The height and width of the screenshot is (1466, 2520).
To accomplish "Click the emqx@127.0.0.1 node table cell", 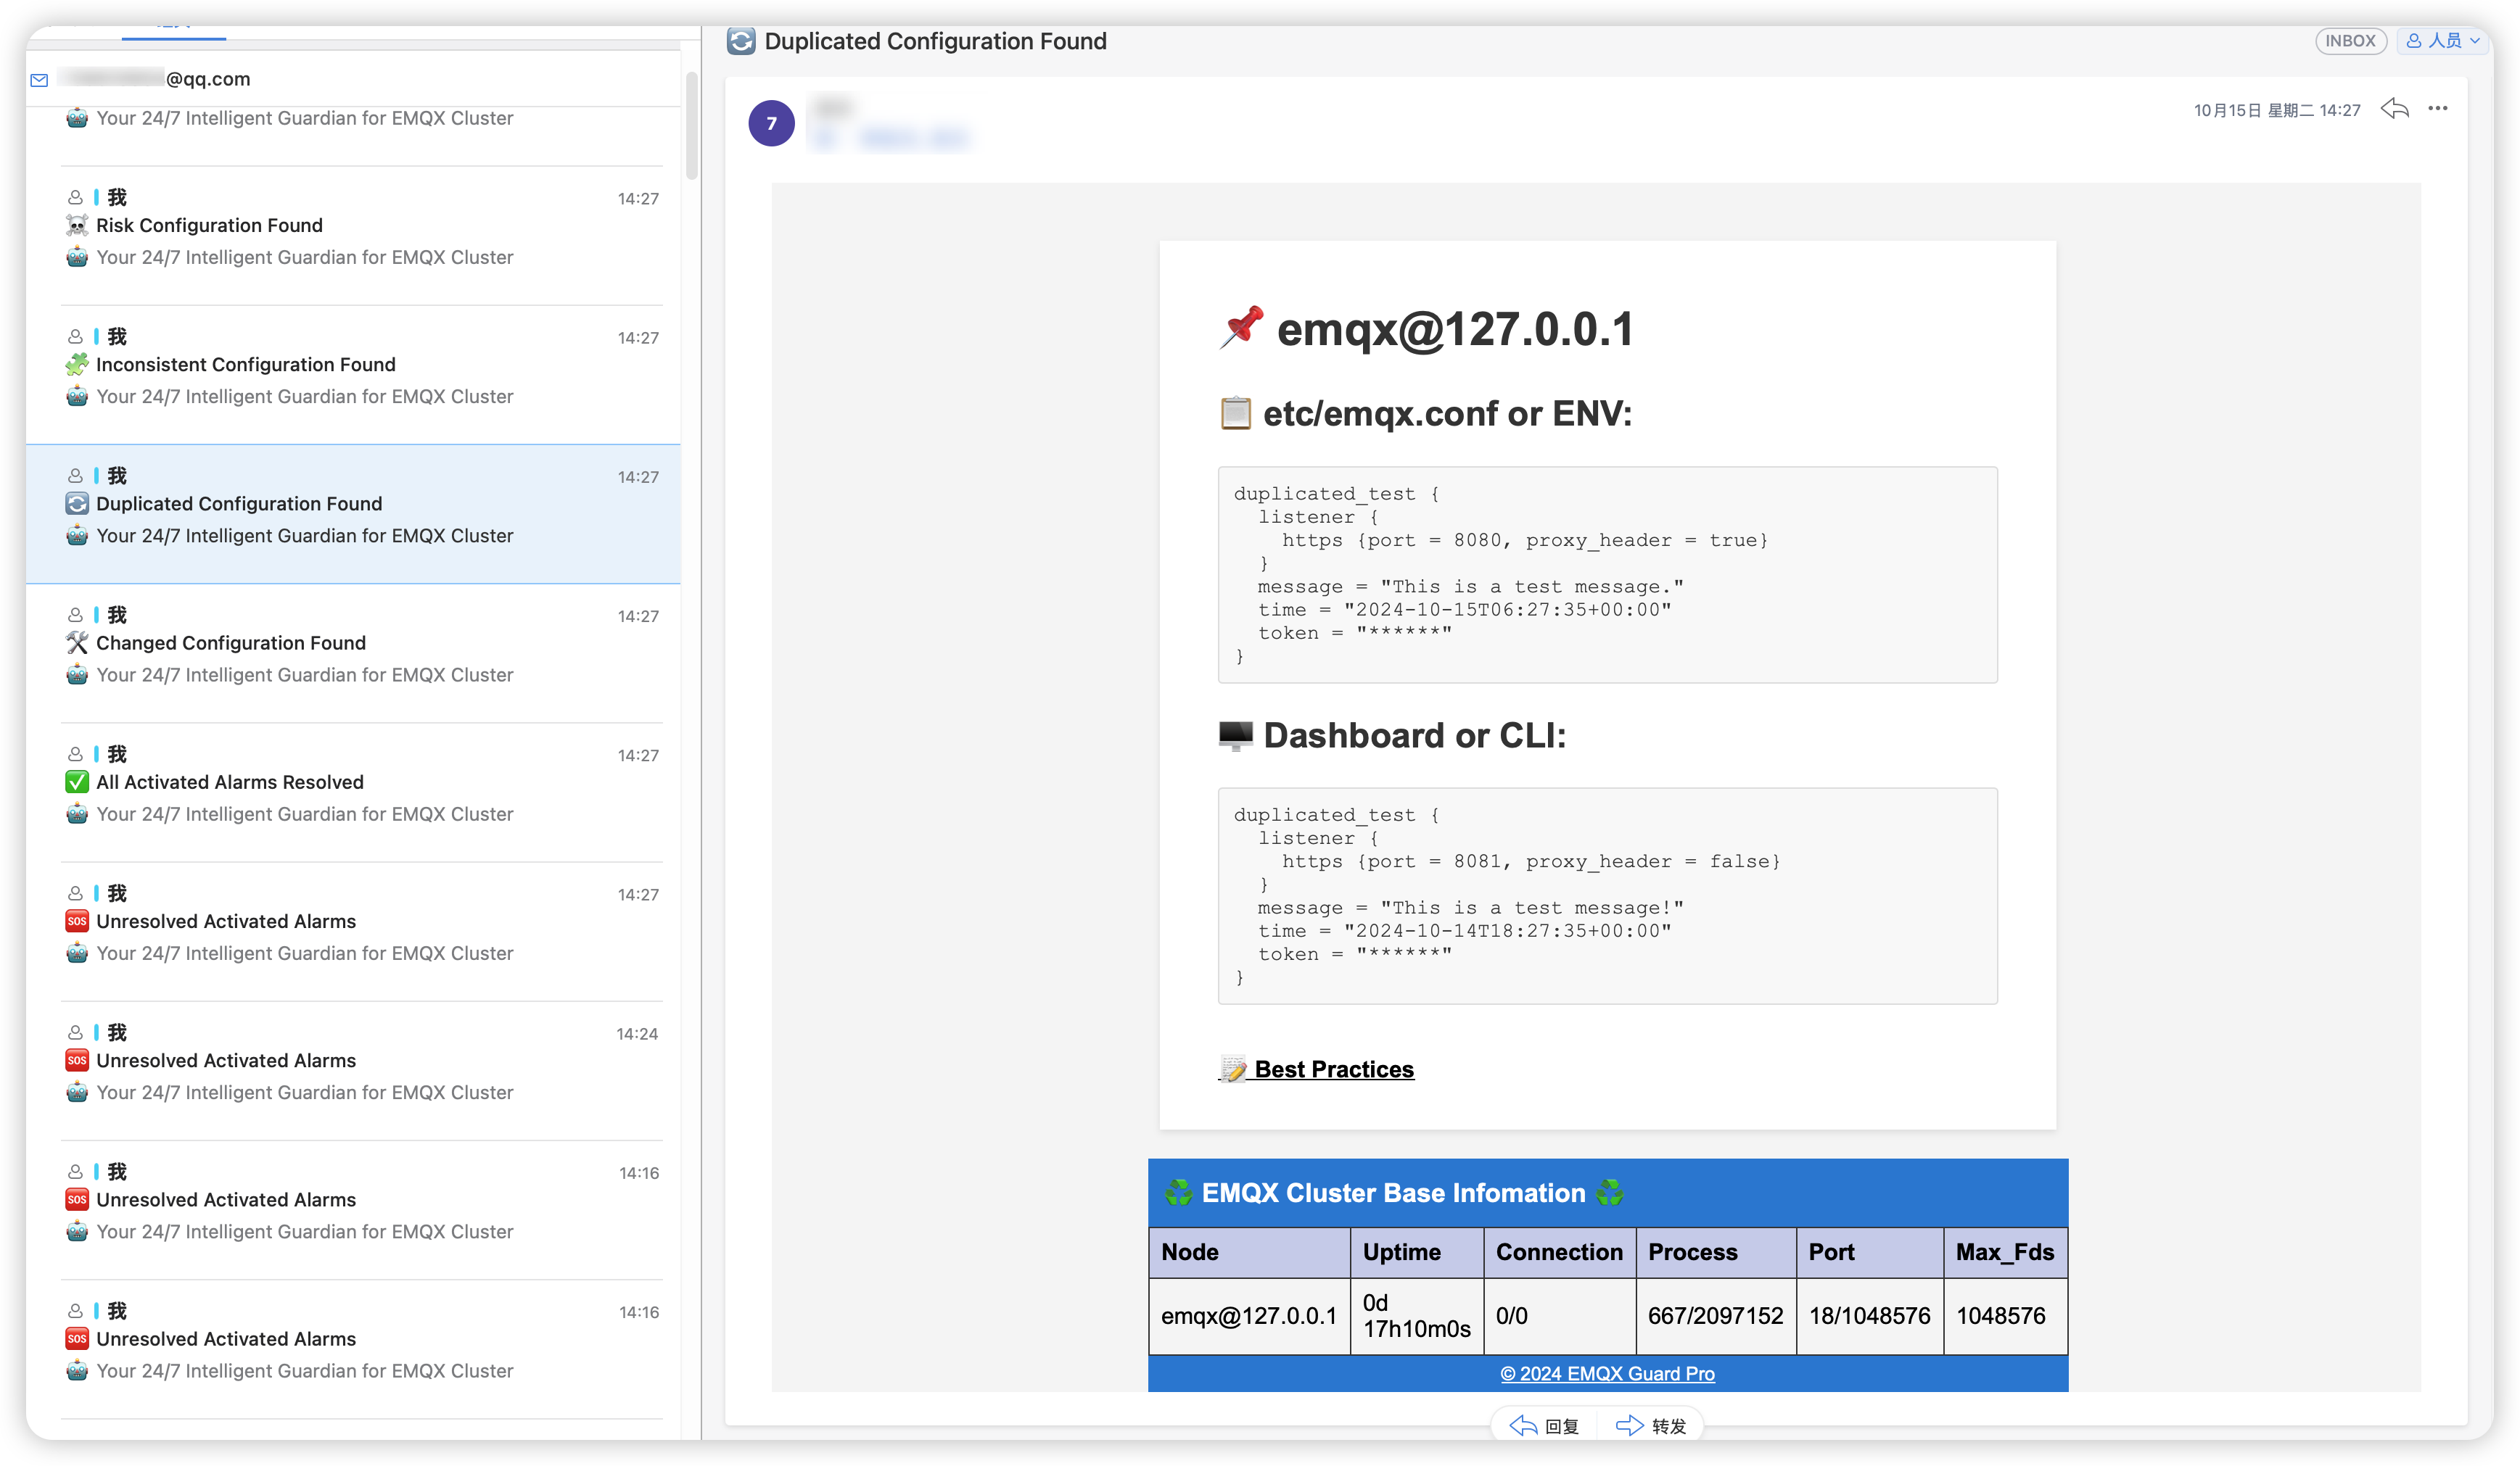I will [1249, 1316].
